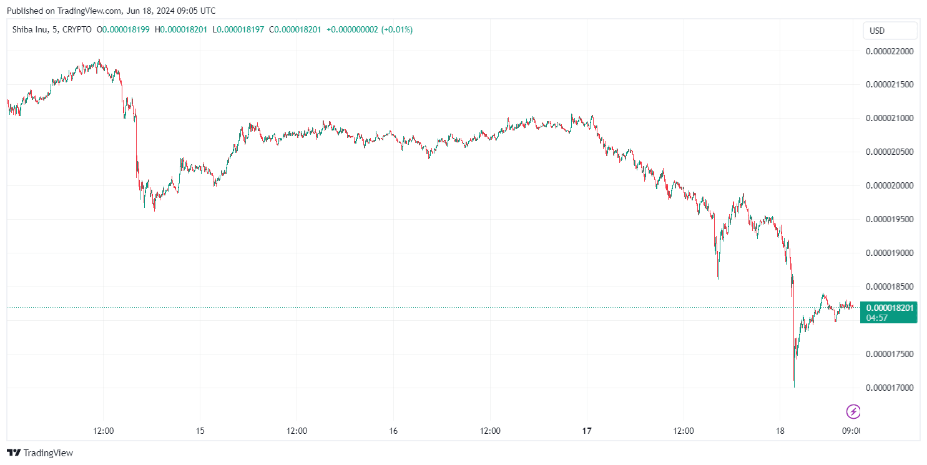927x465 pixels.
Task: Click the 0.000020000 price axis label
Action: click(890, 185)
